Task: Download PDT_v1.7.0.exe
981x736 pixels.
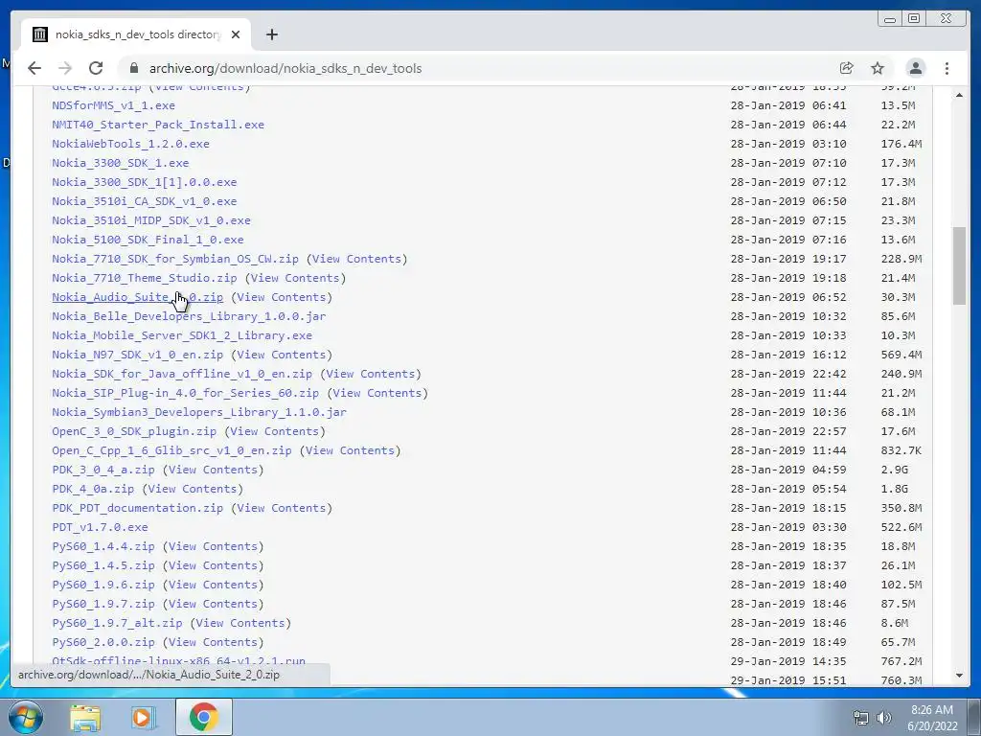Action: coord(100,527)
